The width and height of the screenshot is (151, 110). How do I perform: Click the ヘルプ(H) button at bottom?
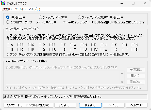(137, 105)
